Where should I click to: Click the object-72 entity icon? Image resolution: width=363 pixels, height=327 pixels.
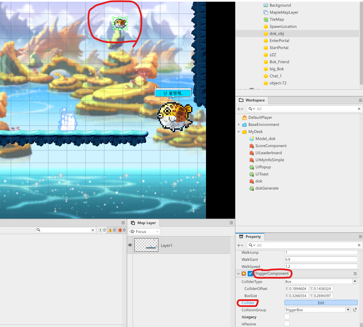coord(266,83)
